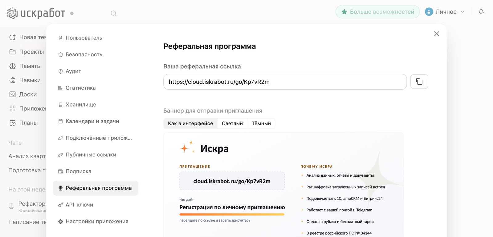Screen dimensions: 493x237
Task: Click the shield icon beside Безопасность
Action: [x=61, y=54]
